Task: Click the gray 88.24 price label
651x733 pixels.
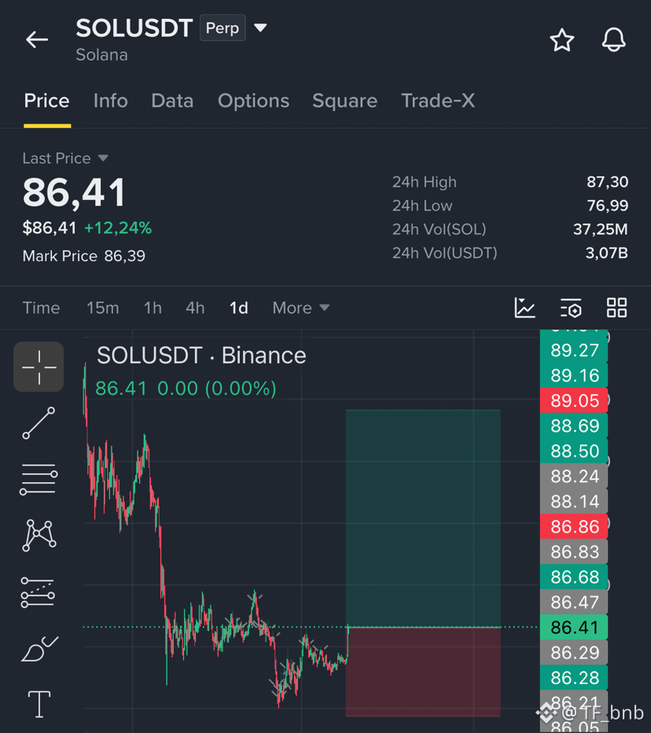Action: pyautogui.click(x=574, y=477)
